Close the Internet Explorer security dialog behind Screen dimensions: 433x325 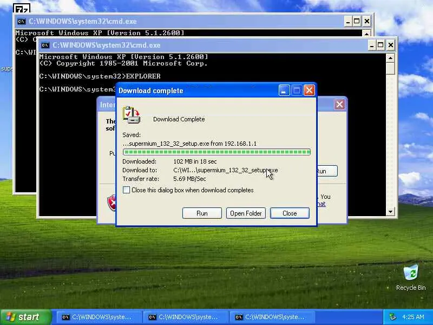[339, 105]
